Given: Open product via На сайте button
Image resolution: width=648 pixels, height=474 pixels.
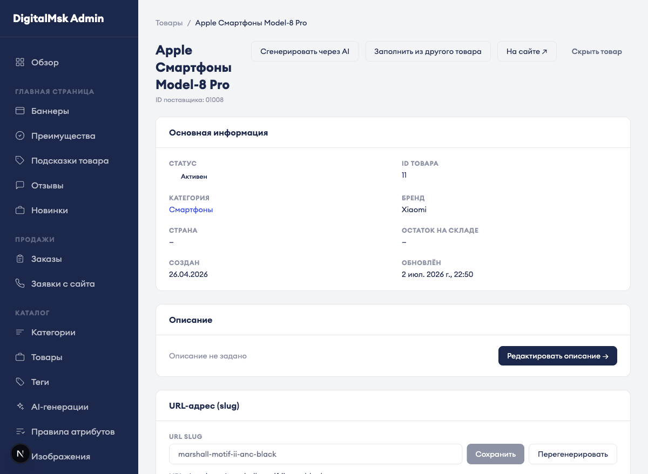Looking at the screenshot, I should pos(527,52).
